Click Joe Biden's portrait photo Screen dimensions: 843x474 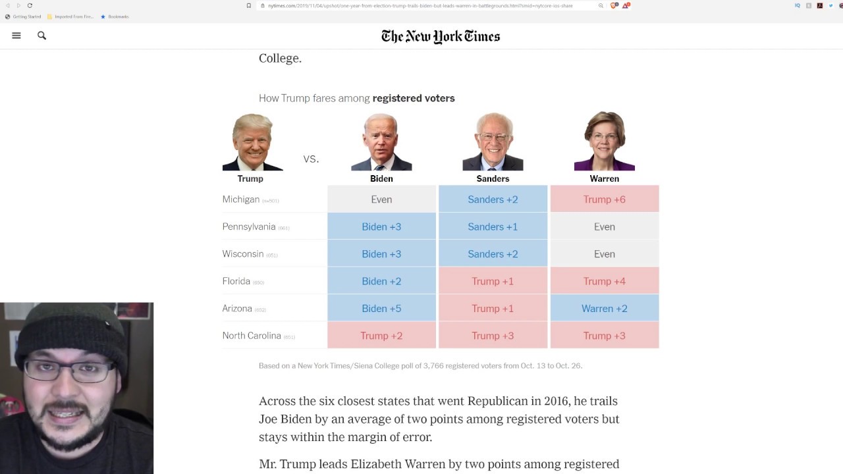pos(381,142)
